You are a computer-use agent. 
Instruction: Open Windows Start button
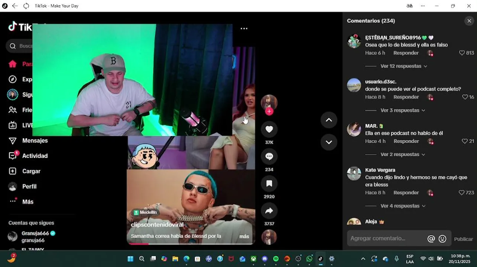click(x=130, y=259)
